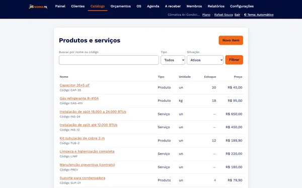The image size is (302, 188).
Task: Expand the Situação dropdown showing Ativos
Action: click(x=205, y=60)
